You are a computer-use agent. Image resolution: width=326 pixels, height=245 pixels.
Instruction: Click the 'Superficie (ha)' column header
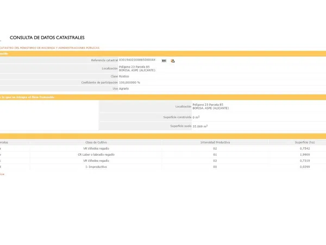tap(304, 142)
